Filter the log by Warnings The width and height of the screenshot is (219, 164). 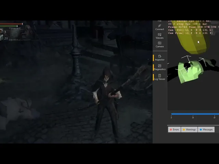tap(189, 129)
